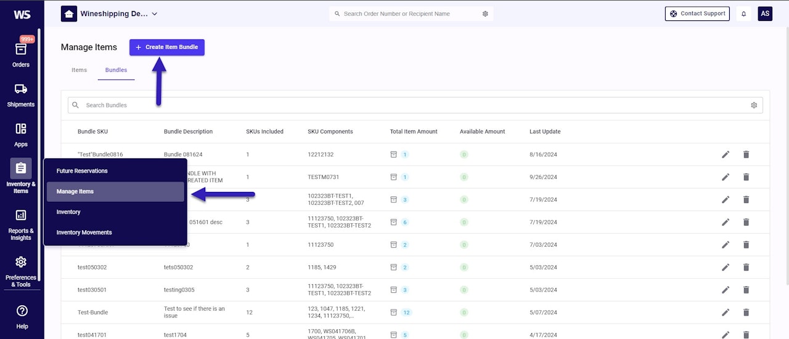Click the Contact Support button
Screen dimensions: 789x339
point(697,14)
